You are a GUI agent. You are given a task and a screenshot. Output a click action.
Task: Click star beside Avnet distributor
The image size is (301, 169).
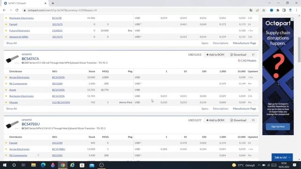pos(6,90)
